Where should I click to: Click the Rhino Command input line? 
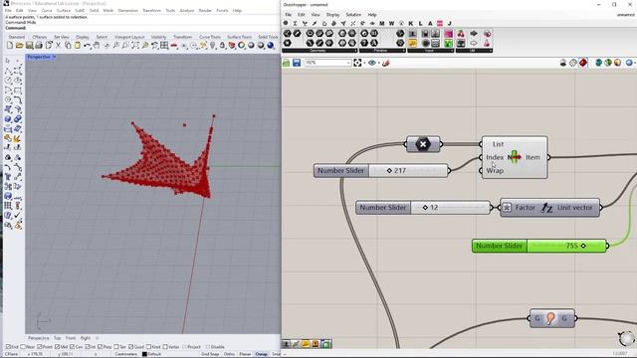142,28
